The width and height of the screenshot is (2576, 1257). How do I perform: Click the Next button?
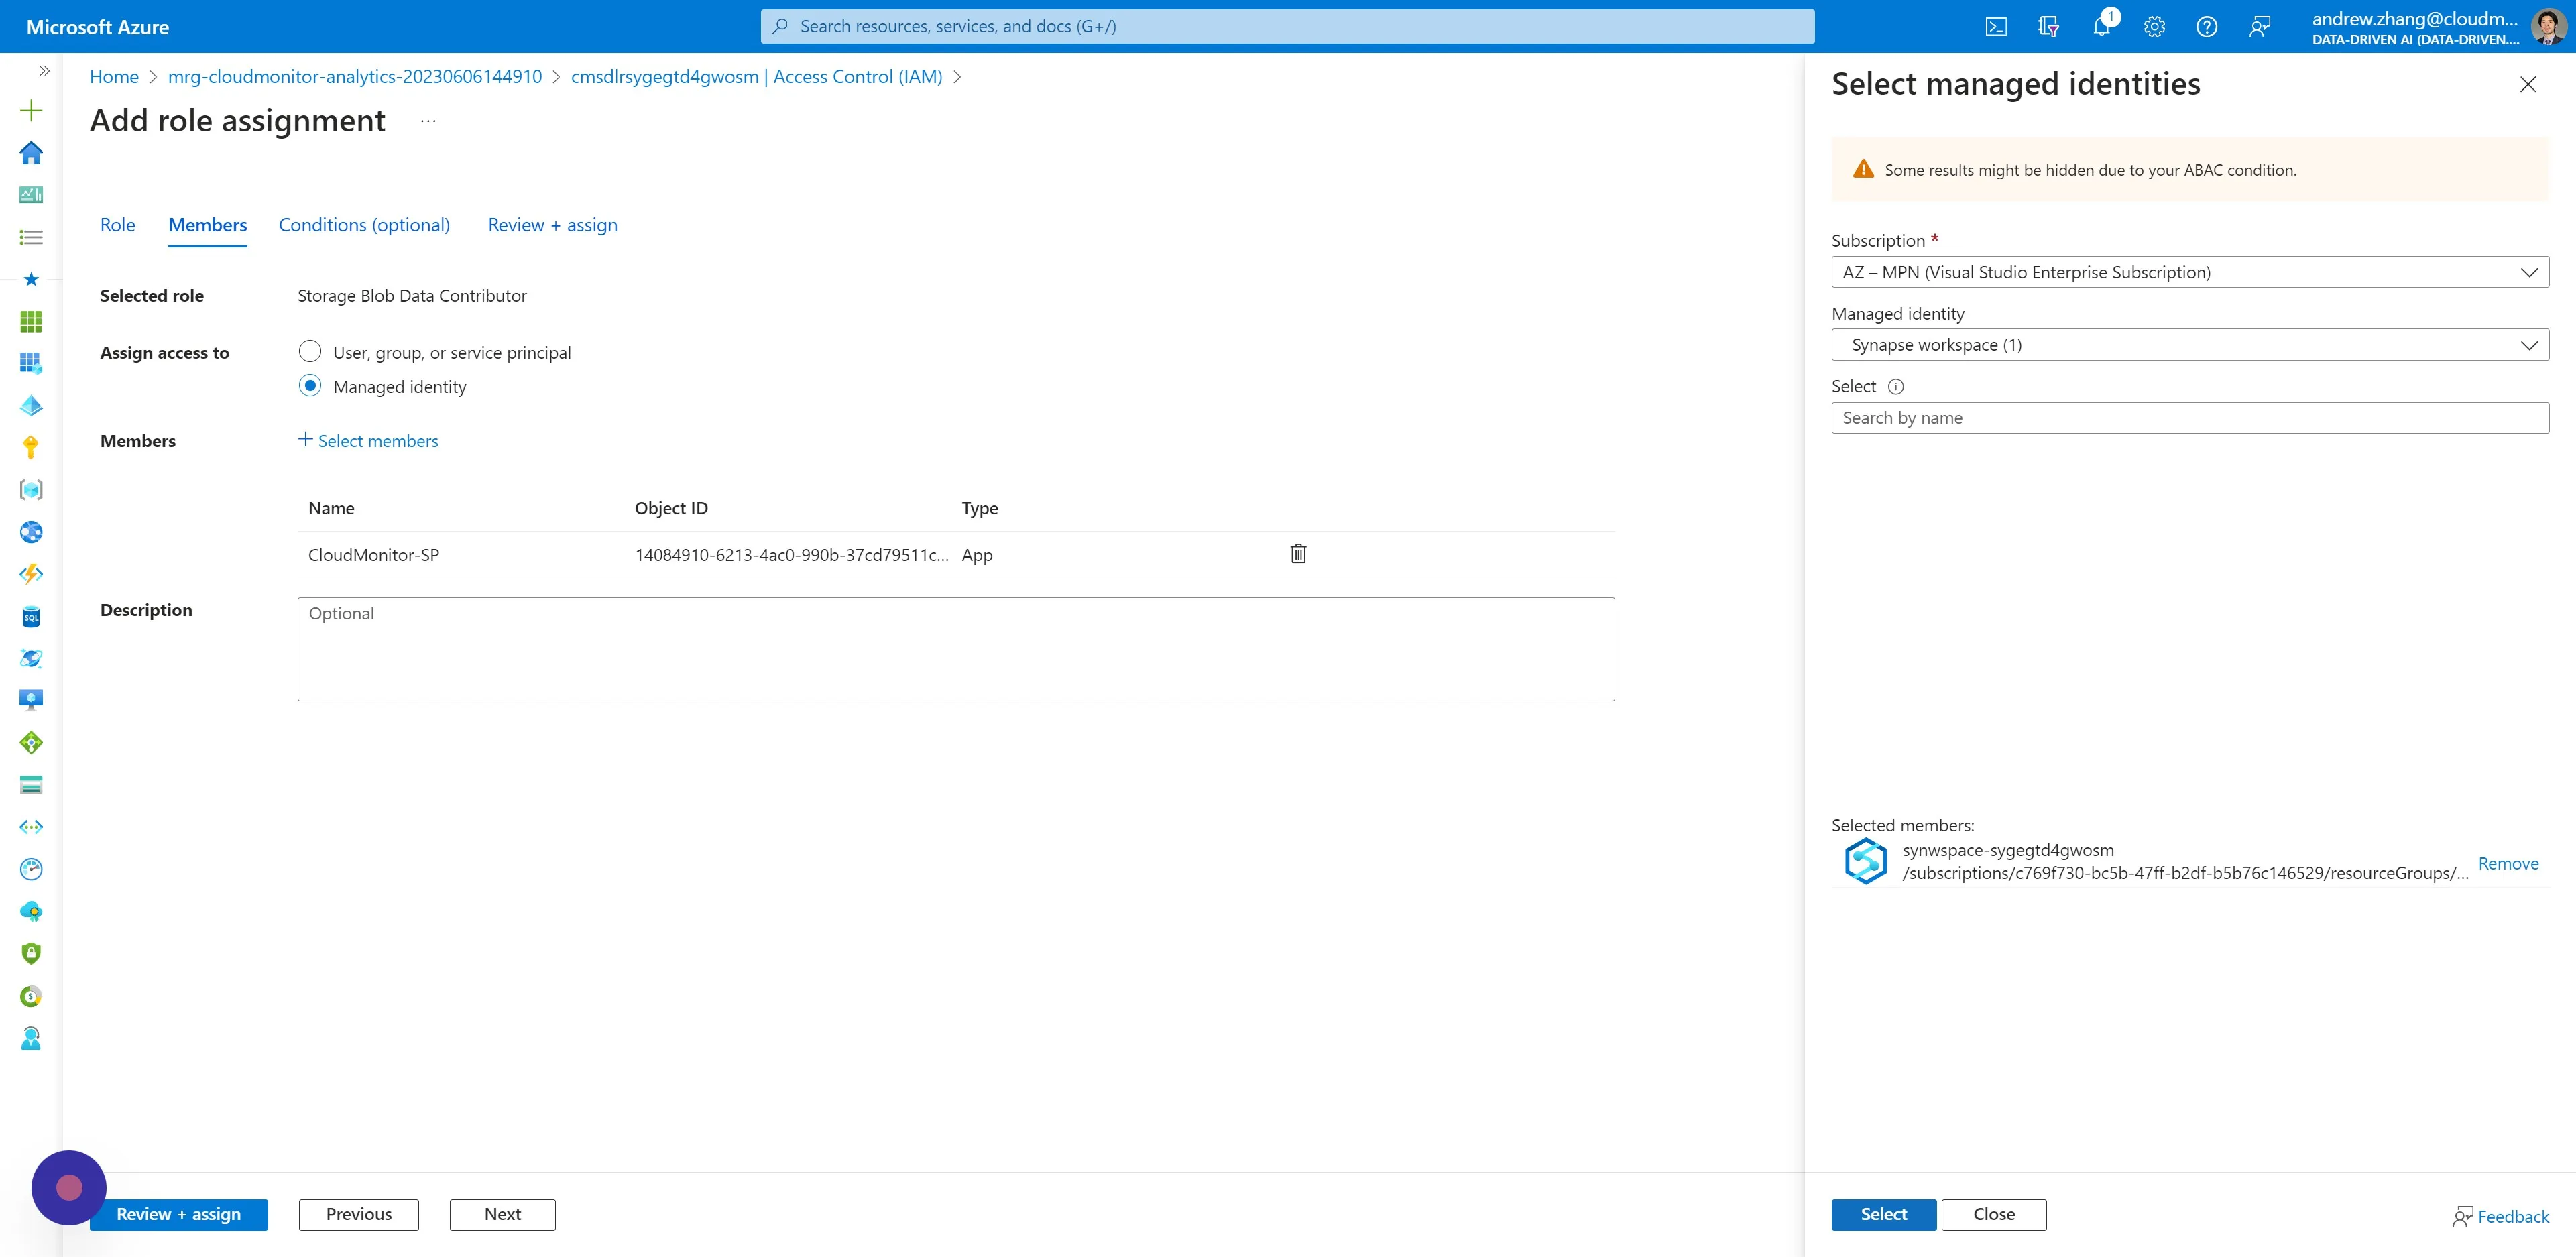point(502,1215)
